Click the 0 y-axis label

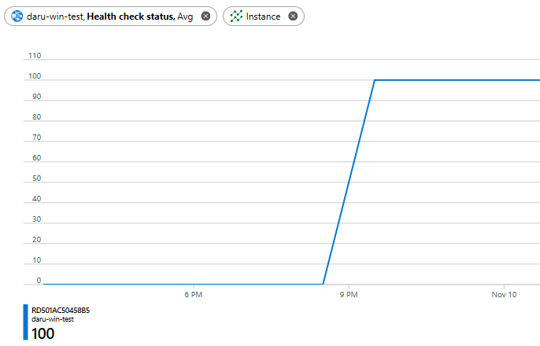(39, 280)
